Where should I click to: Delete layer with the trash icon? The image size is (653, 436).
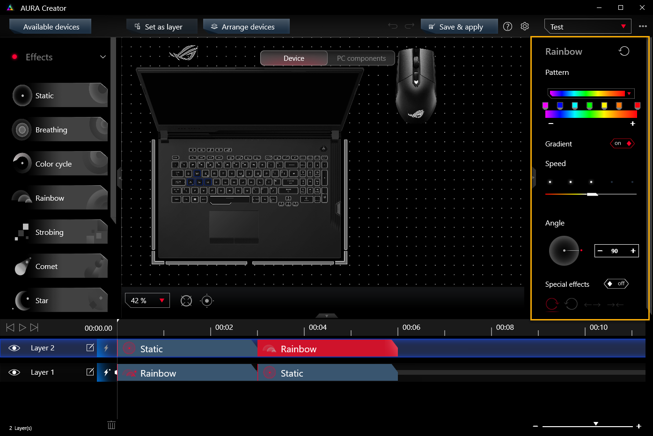pos(111,425)
